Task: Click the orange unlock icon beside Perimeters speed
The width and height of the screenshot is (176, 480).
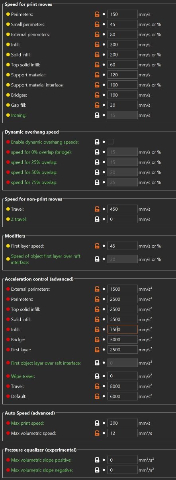Action: pos(97,14)
